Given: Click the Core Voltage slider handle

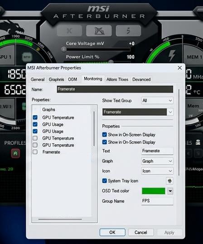Looking at the screenshot, I should [x=63, y=49].
